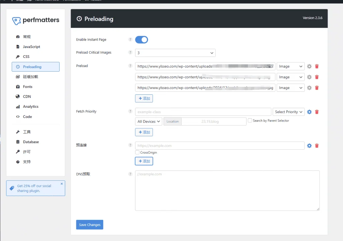Click the Version 2.3.6 text
The height and width of the screenshot is (241, 343).
tap(313, 18)
